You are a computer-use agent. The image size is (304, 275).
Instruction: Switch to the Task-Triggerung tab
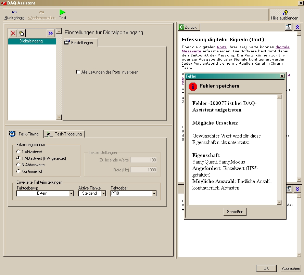pos(65,134)
